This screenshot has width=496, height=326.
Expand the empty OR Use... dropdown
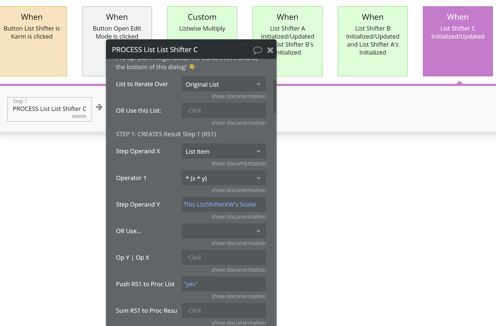coord(223,231)
